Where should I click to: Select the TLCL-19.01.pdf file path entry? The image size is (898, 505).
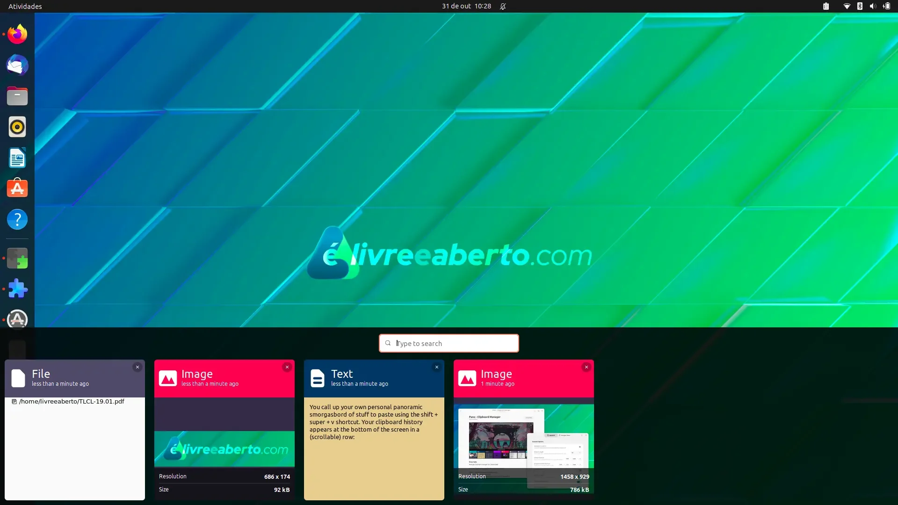(68, 401)
